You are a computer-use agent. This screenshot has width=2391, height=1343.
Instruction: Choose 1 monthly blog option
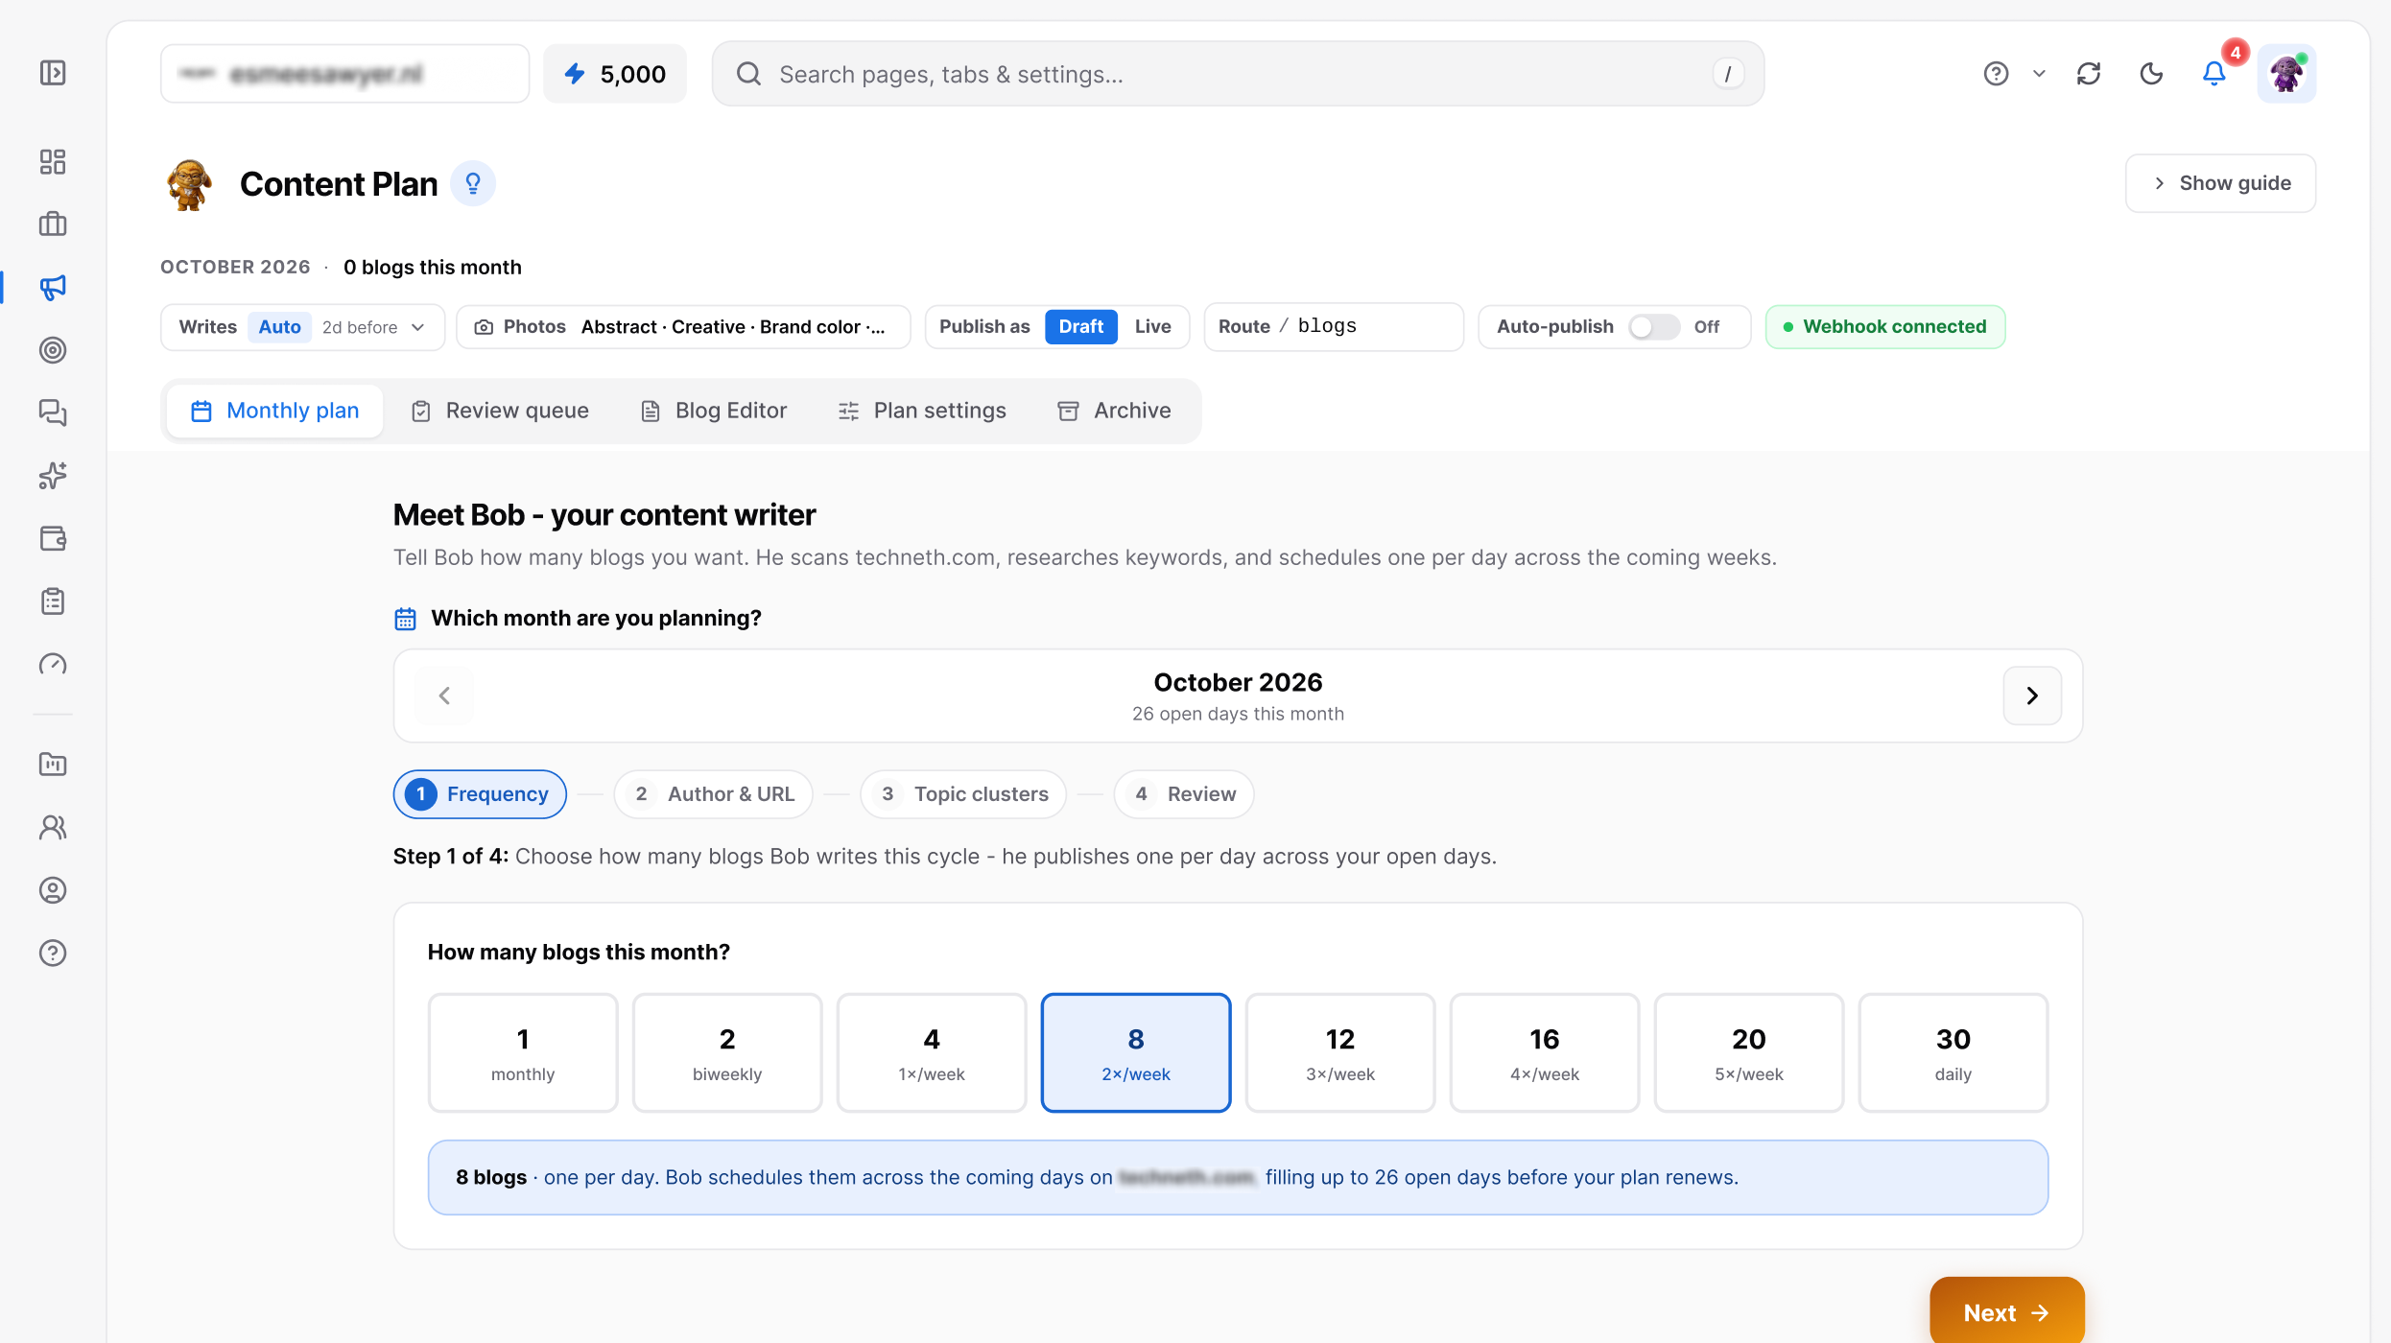pos(523,1052)
